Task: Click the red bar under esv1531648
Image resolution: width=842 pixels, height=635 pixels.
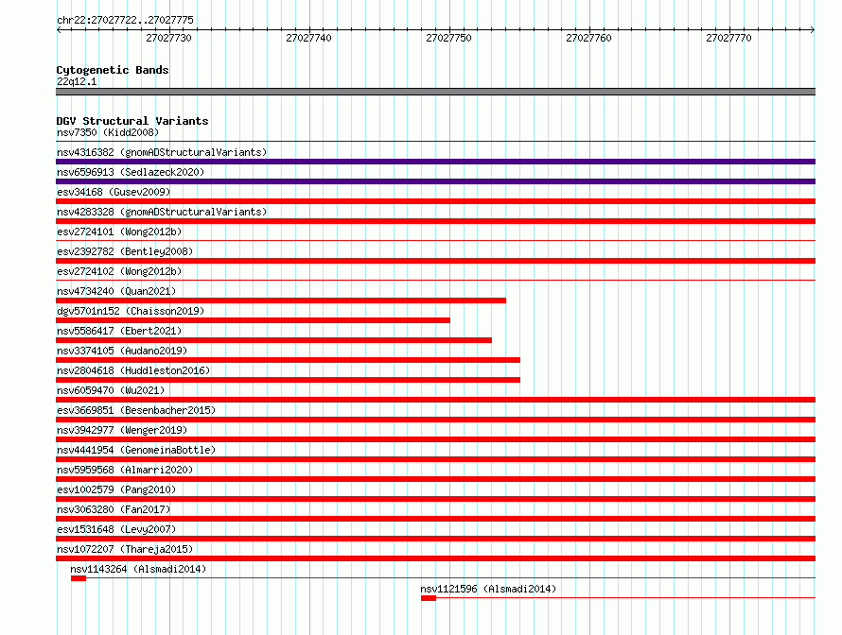Action: (x=435, y=539)
